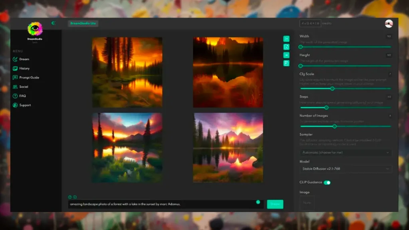
Task: Click the bottom green icon beside the images
Action: tap(286, 63)
